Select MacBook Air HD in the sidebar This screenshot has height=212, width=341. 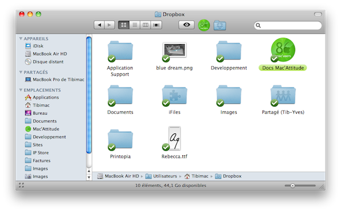46,54
